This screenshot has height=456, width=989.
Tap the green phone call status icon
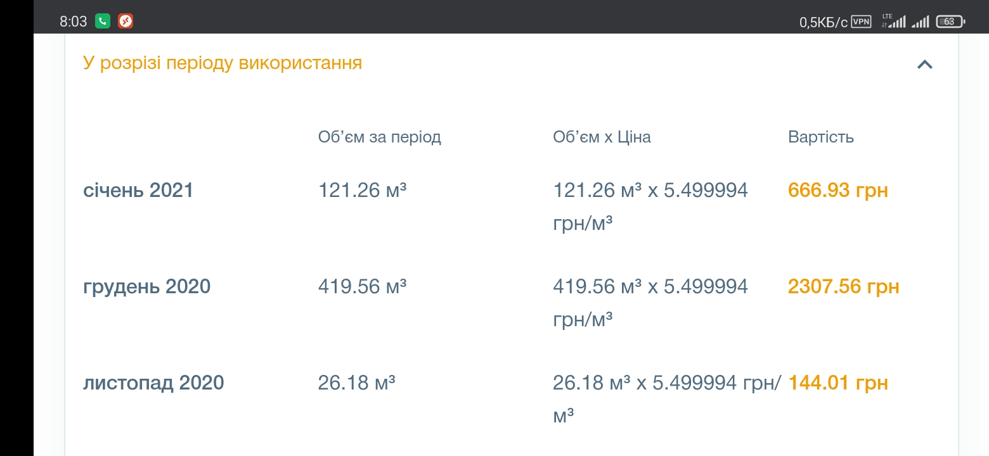click(x=103, y=22)
